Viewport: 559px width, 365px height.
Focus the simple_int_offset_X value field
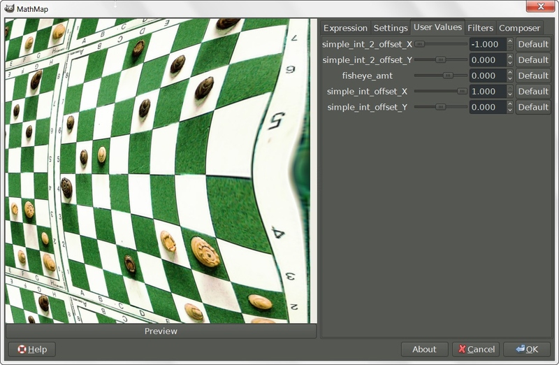(x=488, y=92)
